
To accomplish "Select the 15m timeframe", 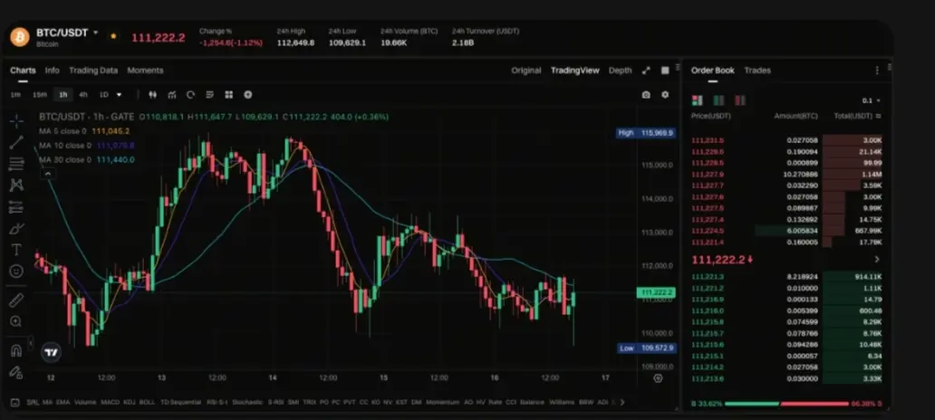I will point(39,95).
